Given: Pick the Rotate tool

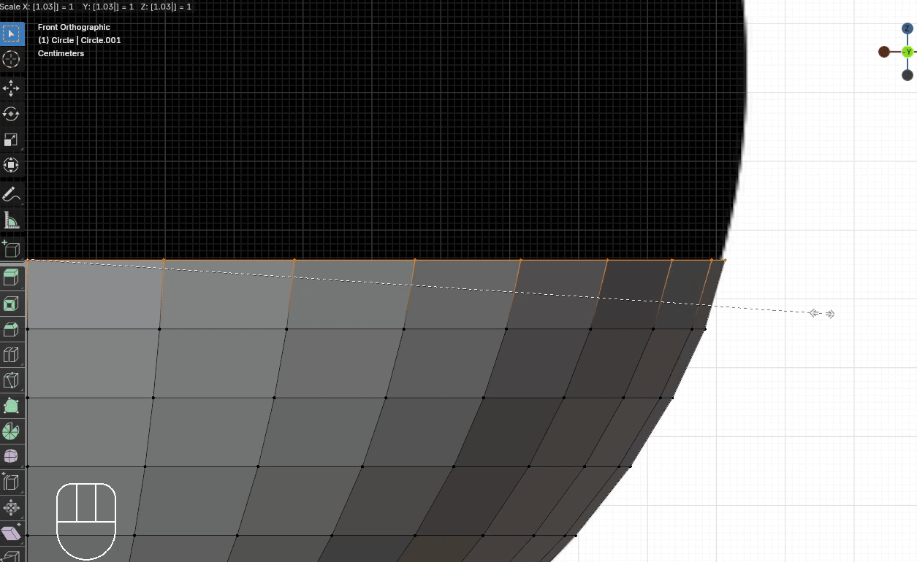Looking at the screenshot, I should tap(11, 114).
